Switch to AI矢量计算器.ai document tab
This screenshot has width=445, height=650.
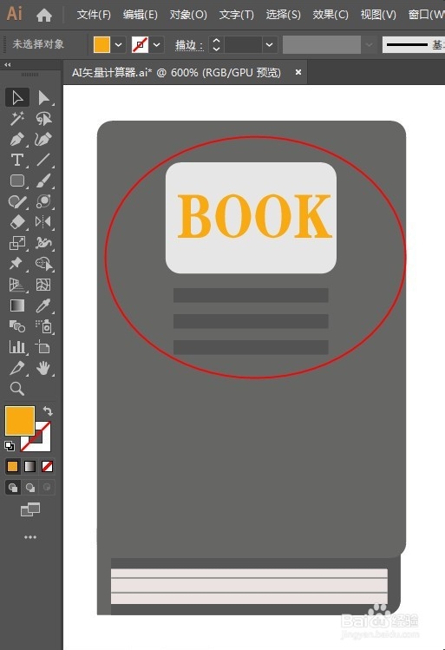tap(176, 73)
